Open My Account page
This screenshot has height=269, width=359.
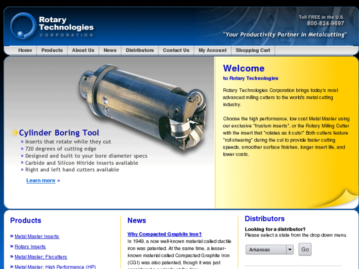tap(212, 50)
